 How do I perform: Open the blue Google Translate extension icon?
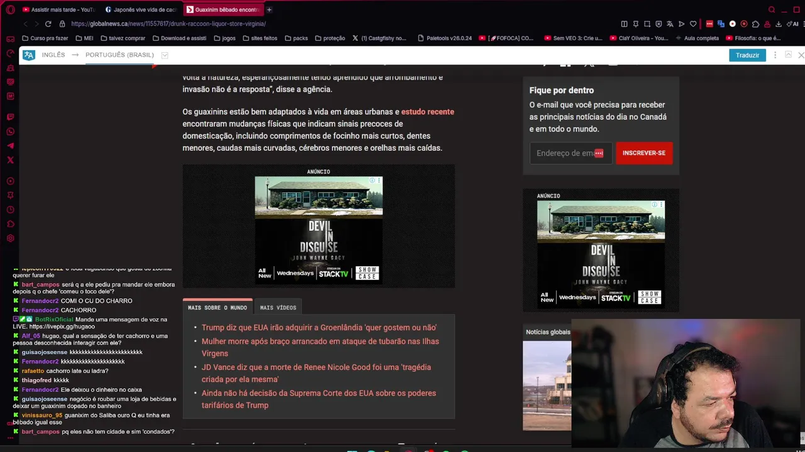pyautogui.click(x=721, y=24)
